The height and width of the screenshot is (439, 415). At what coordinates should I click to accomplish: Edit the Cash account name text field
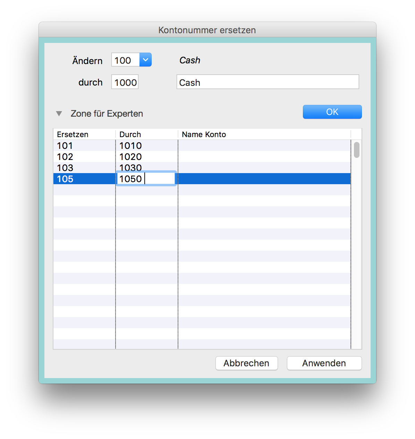point(267,82)
